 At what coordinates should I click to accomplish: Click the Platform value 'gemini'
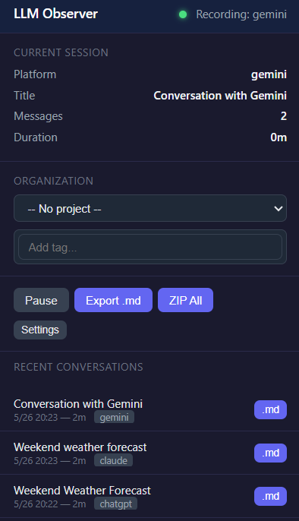[269, 74]
